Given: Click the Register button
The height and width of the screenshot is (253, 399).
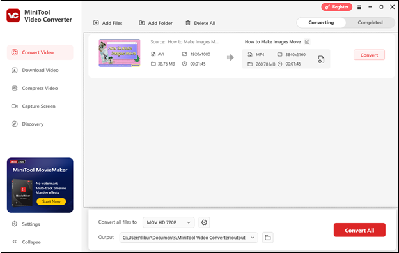Looking at the screenshot, I should pos(336,7).
